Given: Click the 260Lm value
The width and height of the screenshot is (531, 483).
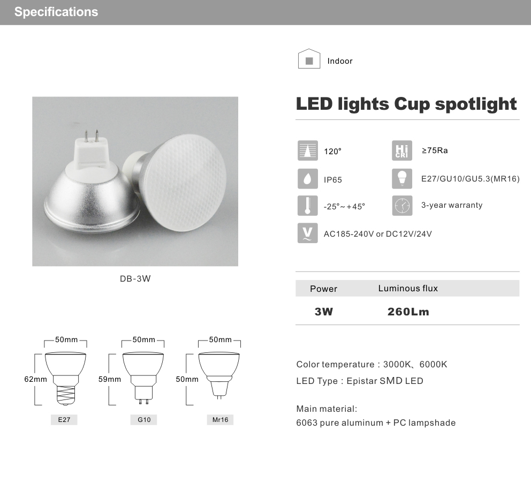Looking at the screenshot, I should pyautogui.click(x=408, y=312).
